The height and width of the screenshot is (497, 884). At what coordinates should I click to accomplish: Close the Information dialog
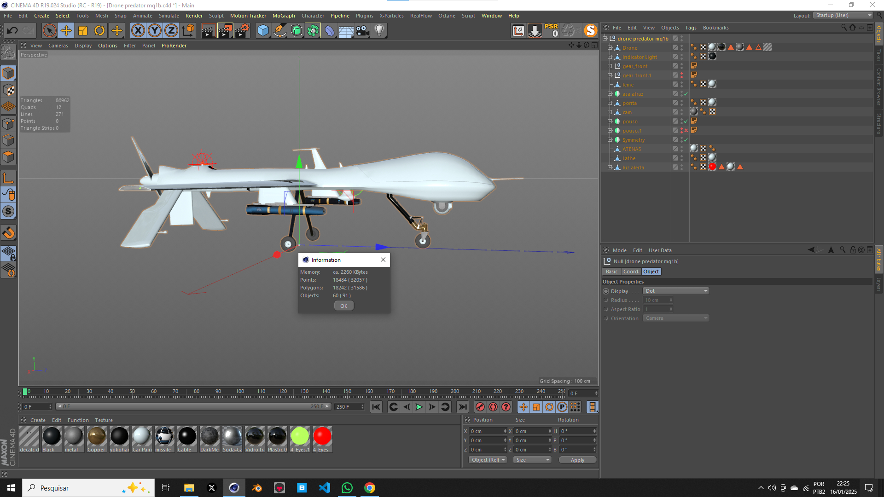coord(383,260)
